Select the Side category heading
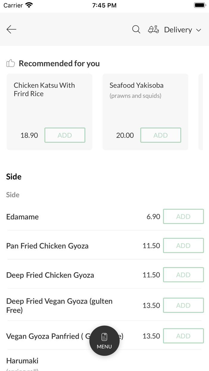This screenshot has width=209, height=371. point(14,177)
